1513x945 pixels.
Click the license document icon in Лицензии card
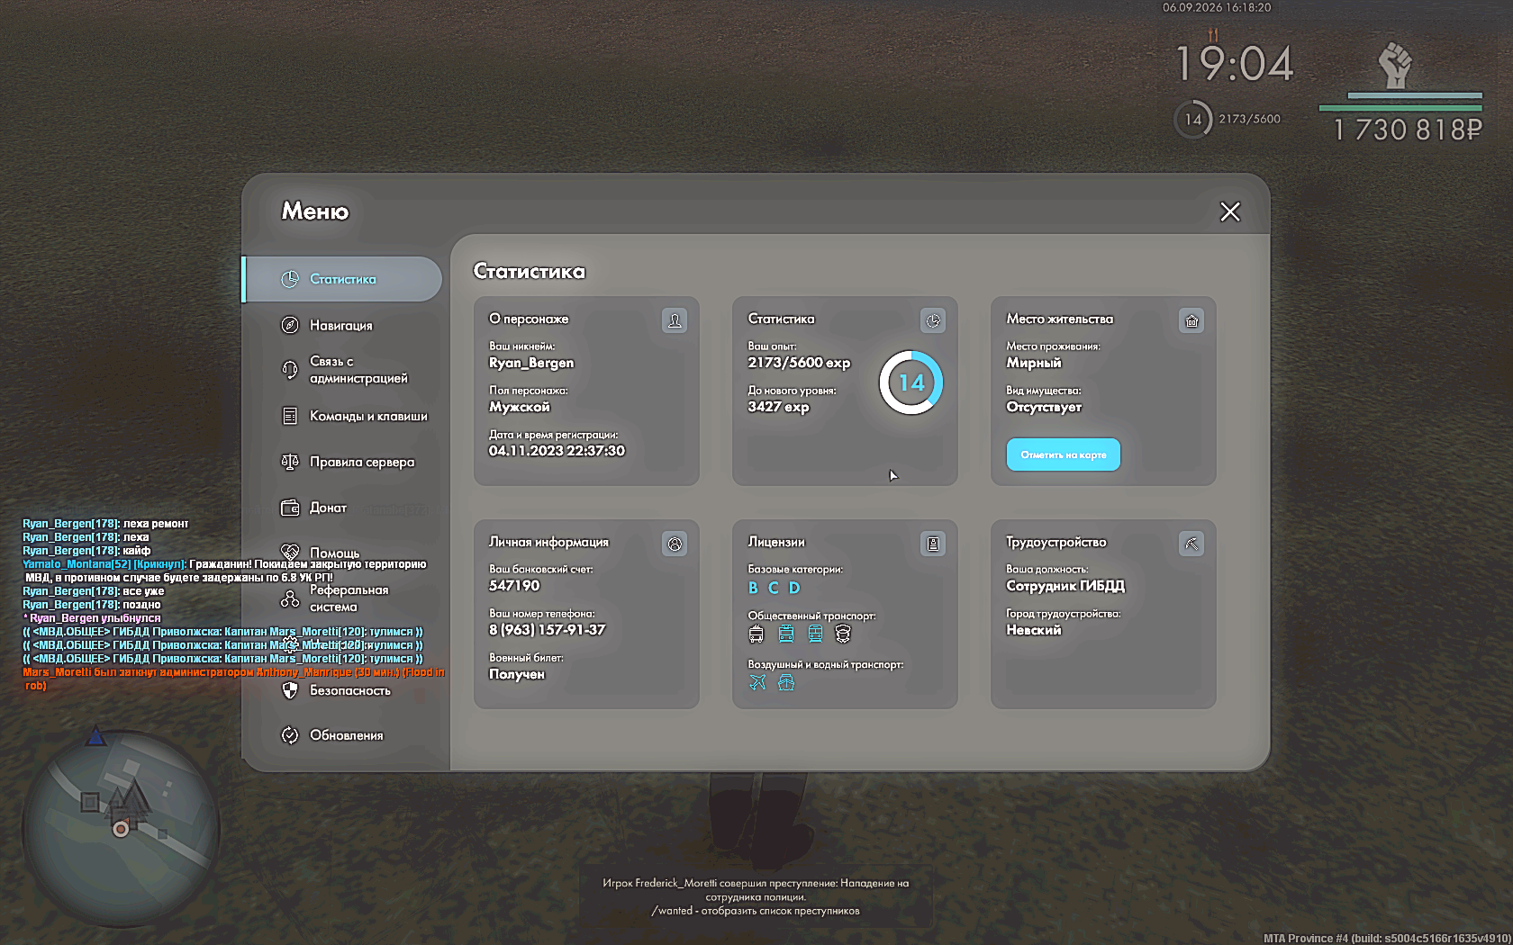[933, 544]
